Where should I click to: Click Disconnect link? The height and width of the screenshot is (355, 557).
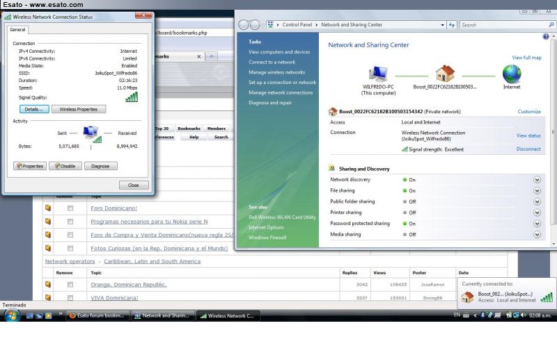(x=528, y=149)
